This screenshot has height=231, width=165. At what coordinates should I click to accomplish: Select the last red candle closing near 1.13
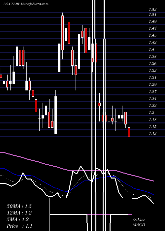(x=129, y=132)
